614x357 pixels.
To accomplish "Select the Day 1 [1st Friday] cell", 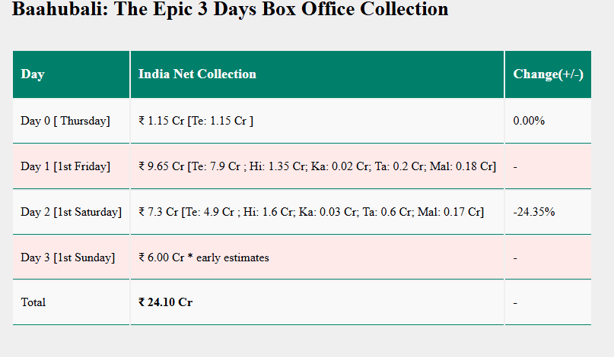I will [x=65, y=166].
